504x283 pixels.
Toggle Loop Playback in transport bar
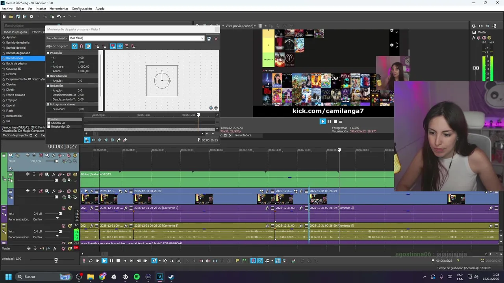tap(91, 261)
